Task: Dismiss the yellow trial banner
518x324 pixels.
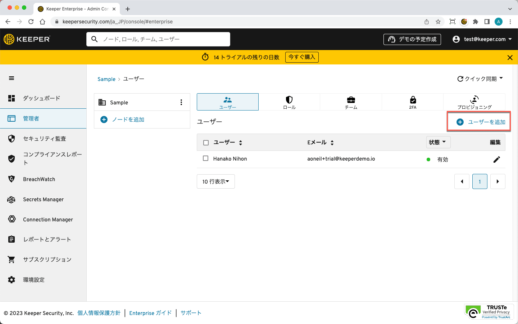Action: pyautogui.click(x=510, y=58)
